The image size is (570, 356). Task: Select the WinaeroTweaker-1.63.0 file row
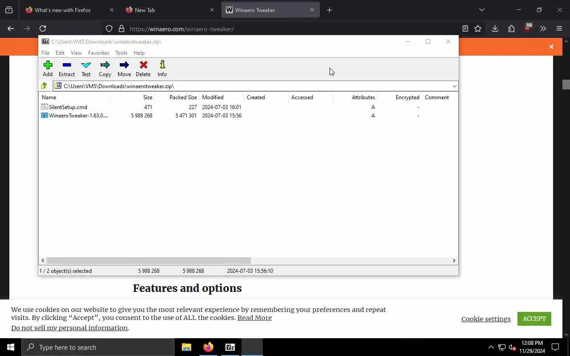[x=248, y=115]
